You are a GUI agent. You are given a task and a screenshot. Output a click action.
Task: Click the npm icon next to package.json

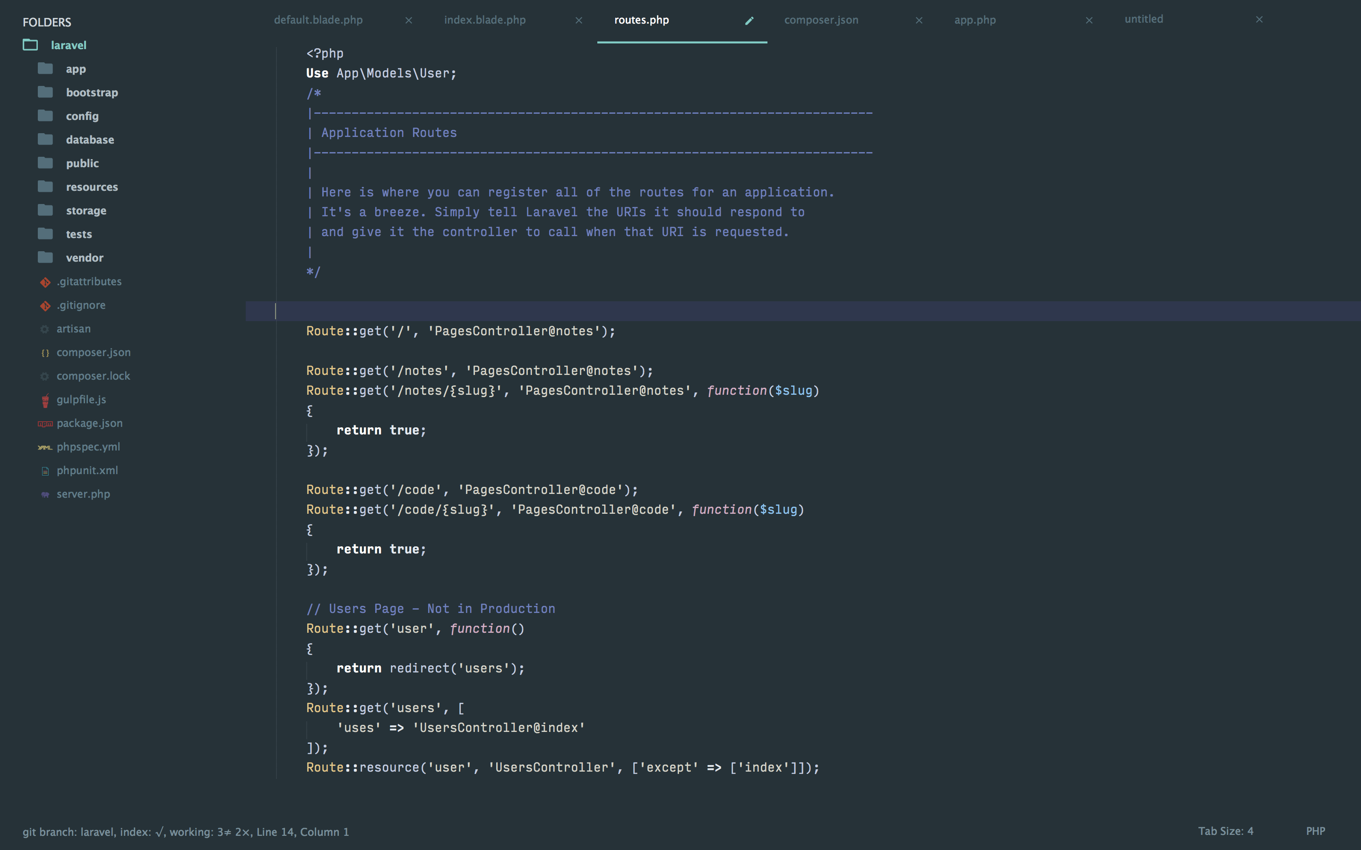45,423
